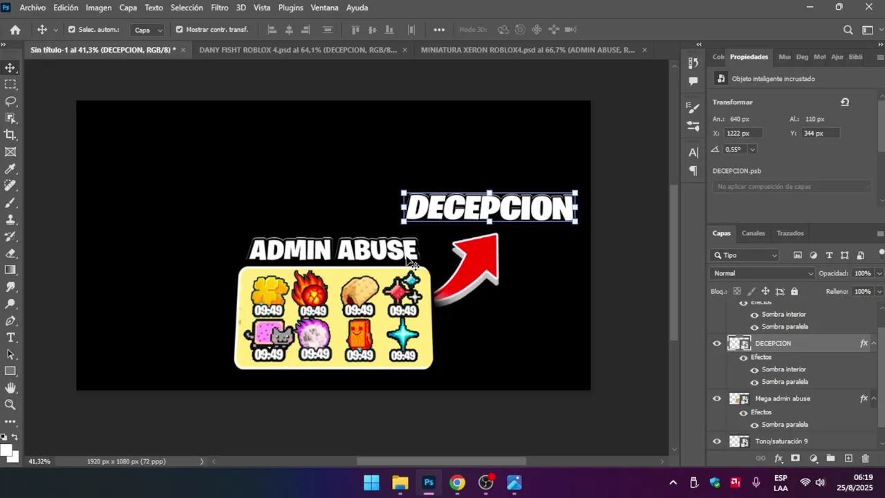Image resolution: width=885 pixels, height=498 pixels.
Task: Open the search magnifier icon top right
Action: [848, 30]
